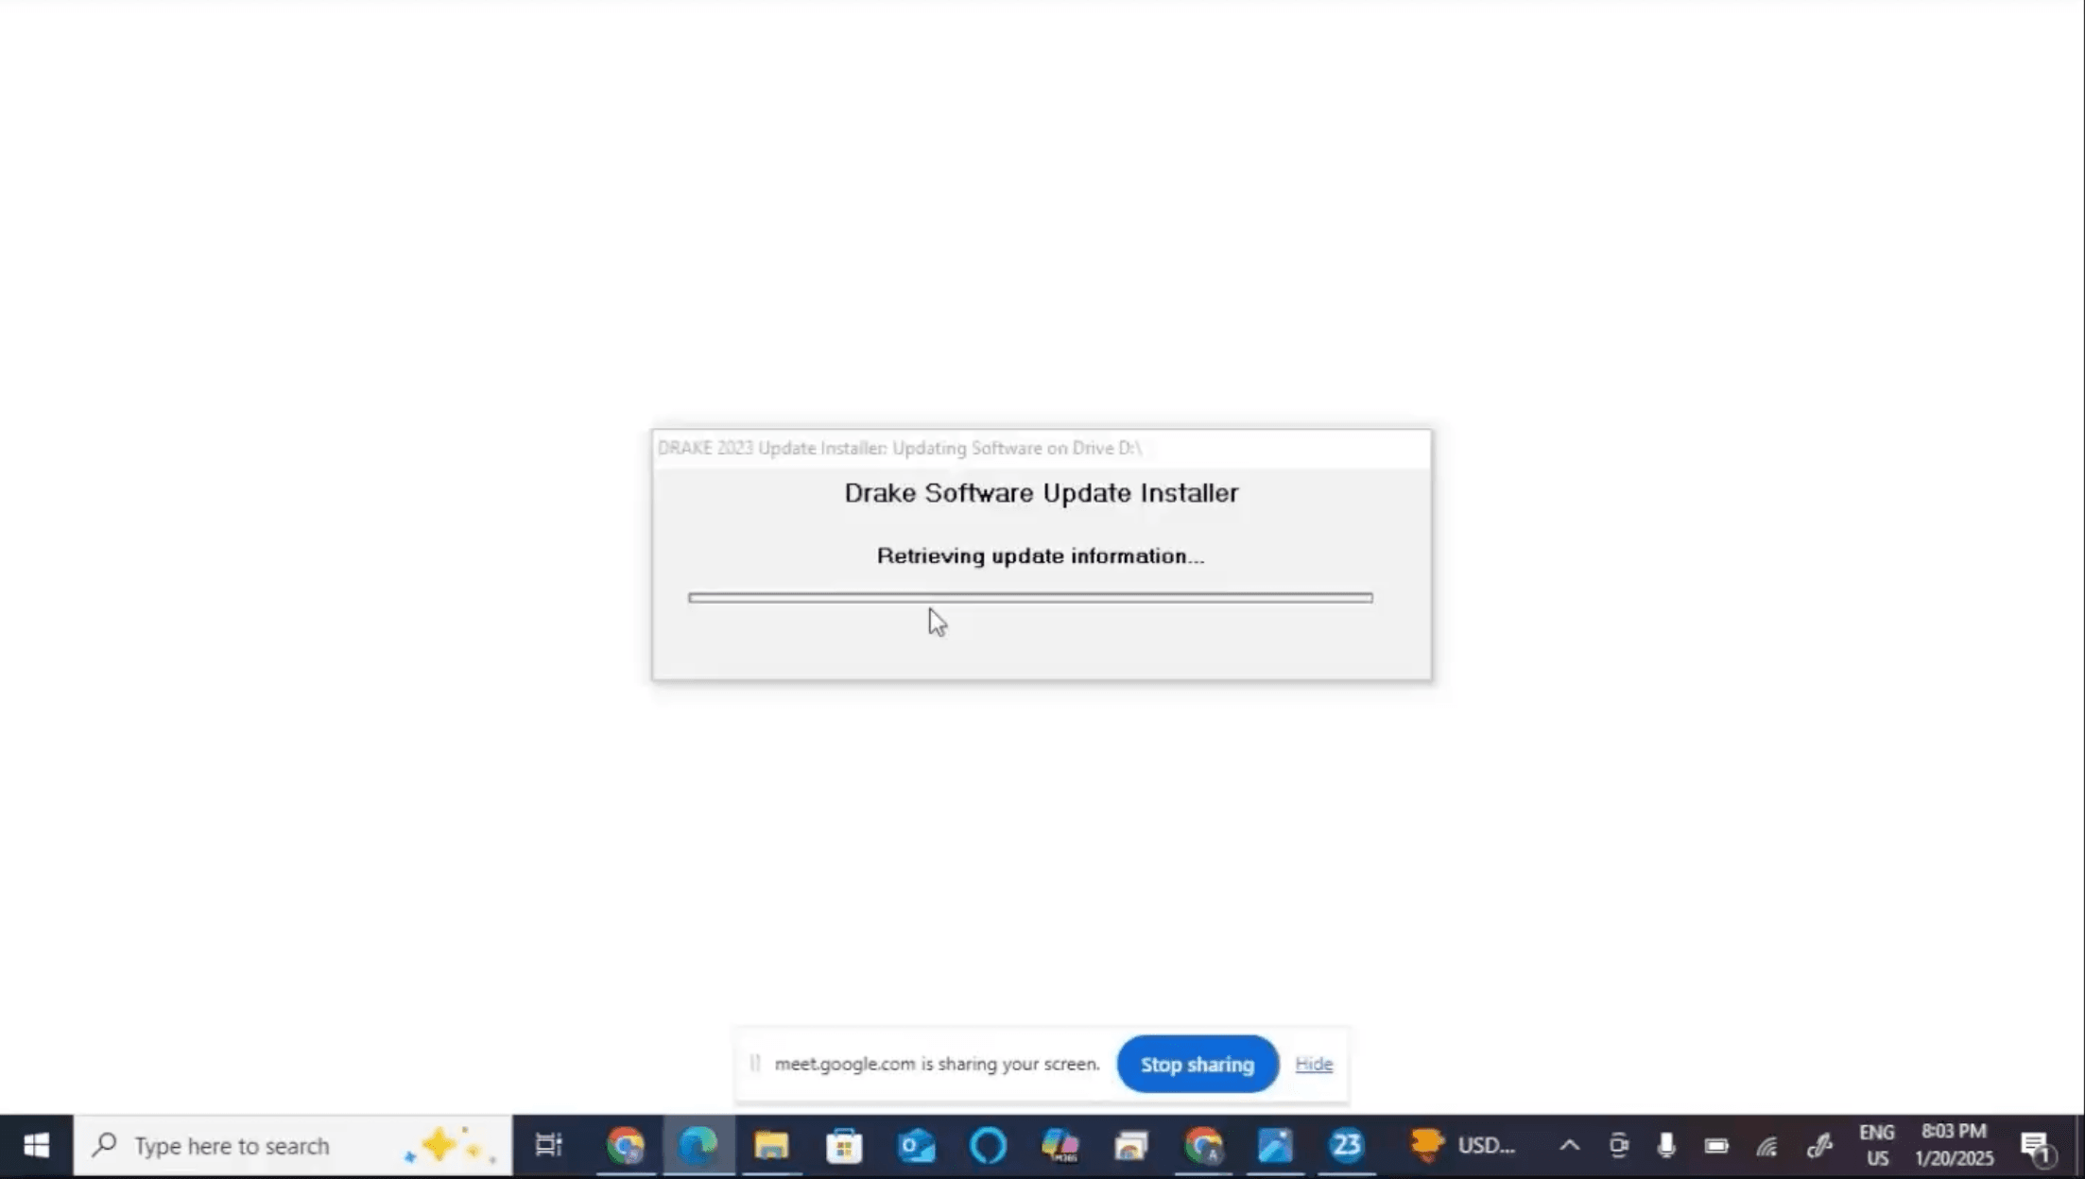Click the Stop sharing button
Screen dimensions: 2085x1179
(x=1197, y=1064)
